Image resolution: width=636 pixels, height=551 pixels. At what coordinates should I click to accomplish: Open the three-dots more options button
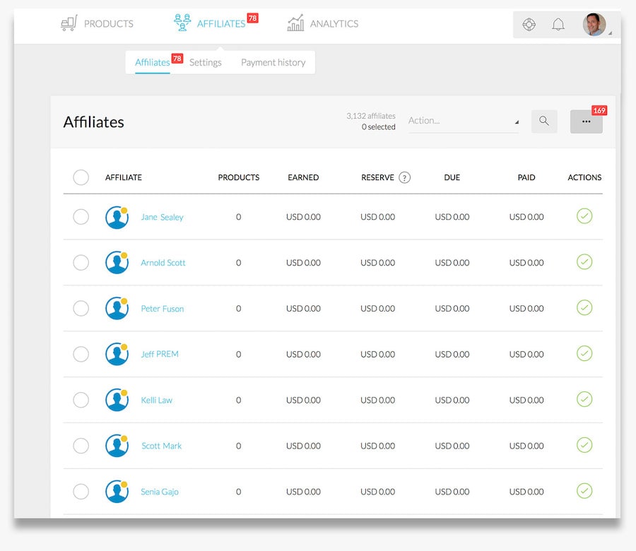pos(586,122)
